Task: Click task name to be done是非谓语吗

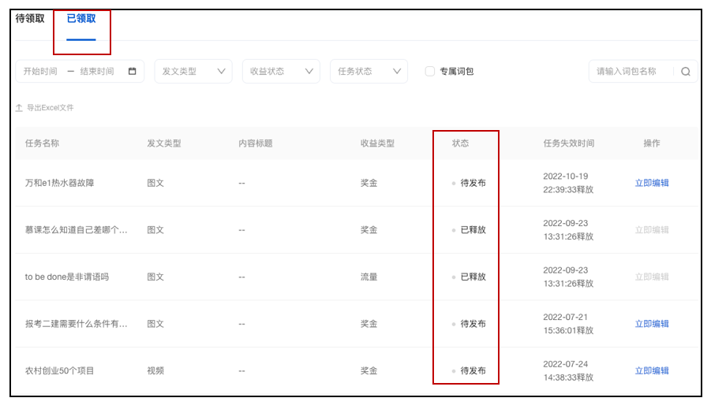Action: (x=67, y=277)
